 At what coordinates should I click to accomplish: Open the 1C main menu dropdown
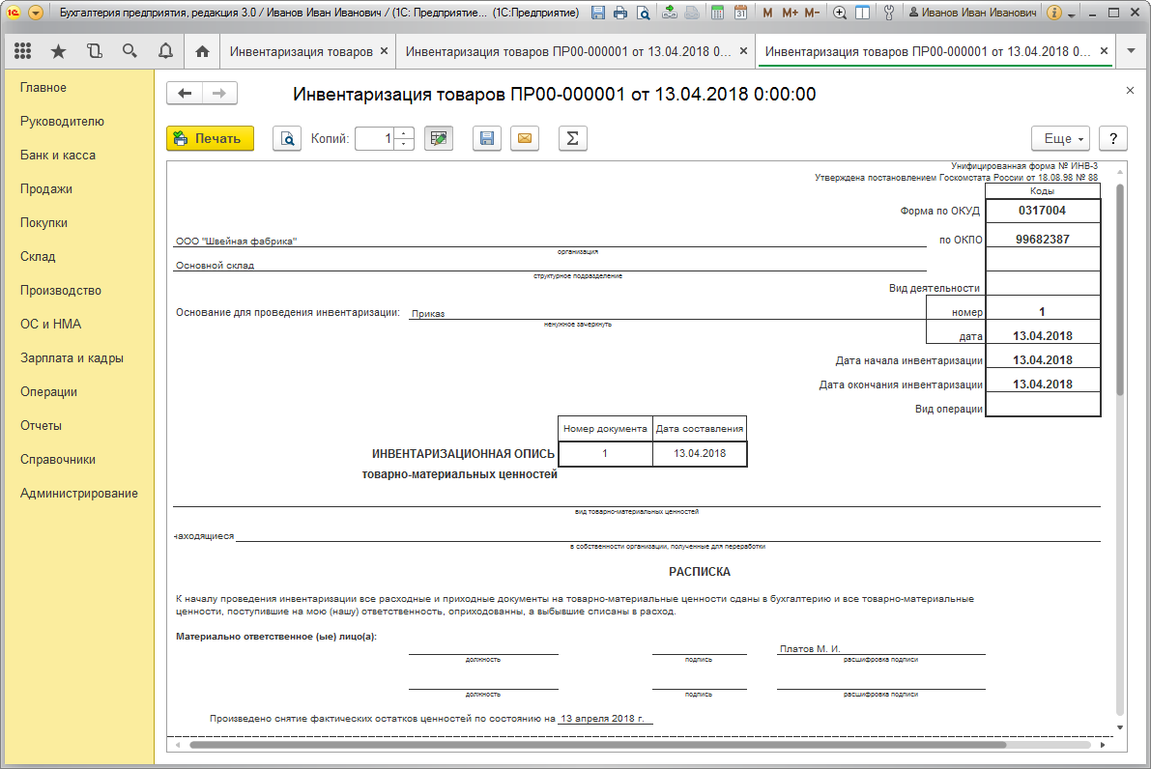coord(36,14)
